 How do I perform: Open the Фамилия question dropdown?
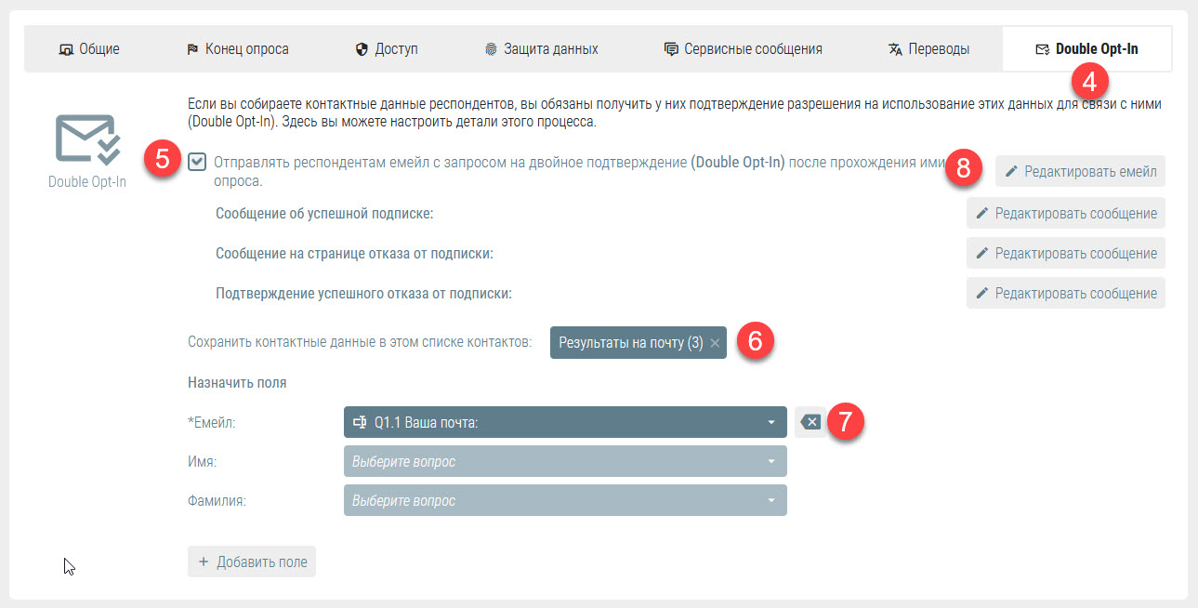coord(565,500)
